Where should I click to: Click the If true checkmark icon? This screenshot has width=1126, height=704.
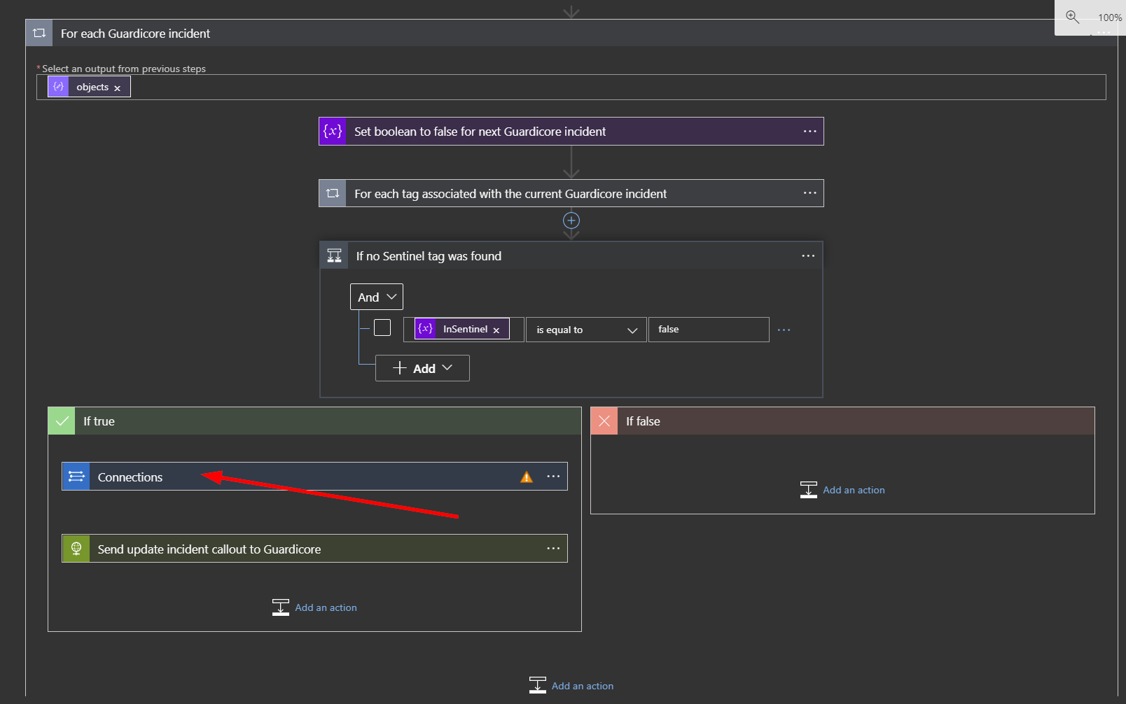[62, 421]
